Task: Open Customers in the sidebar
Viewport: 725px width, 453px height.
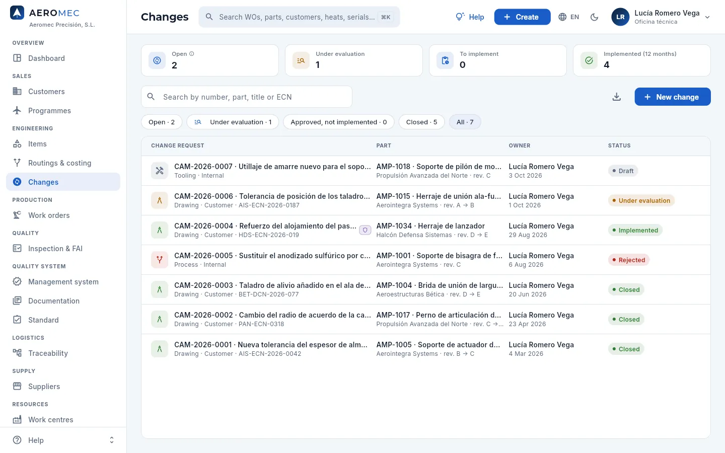Action: click(x=63, y=92)
